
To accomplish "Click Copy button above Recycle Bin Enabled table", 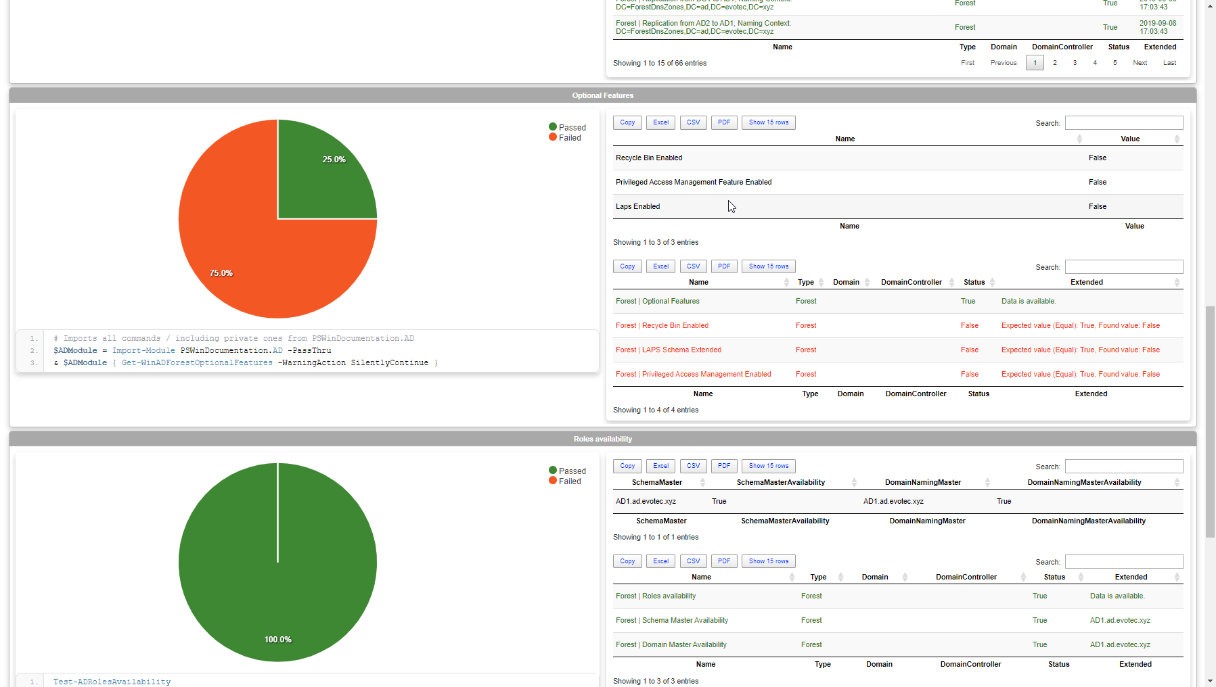I will [627, 122].
